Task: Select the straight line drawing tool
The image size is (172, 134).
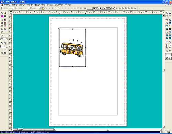Action: pyautogui.click(x=170, y=42)
